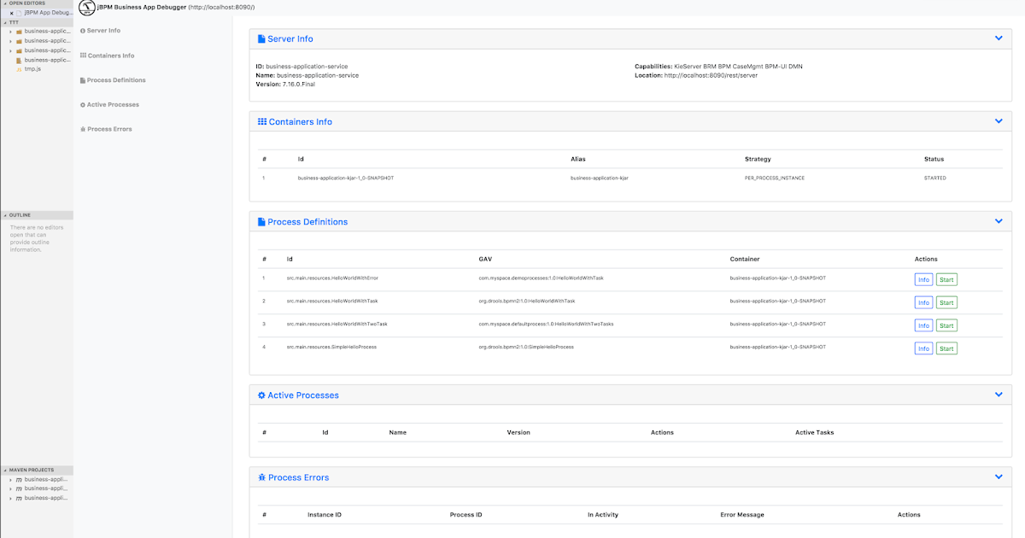Start the SimpleHelloProcess process

pos(946,348)
